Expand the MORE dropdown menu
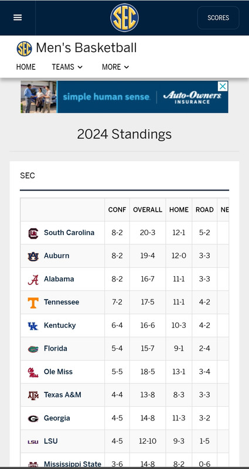Image resolution: width=249 pixels, height=469 pixels. (115, 67)
